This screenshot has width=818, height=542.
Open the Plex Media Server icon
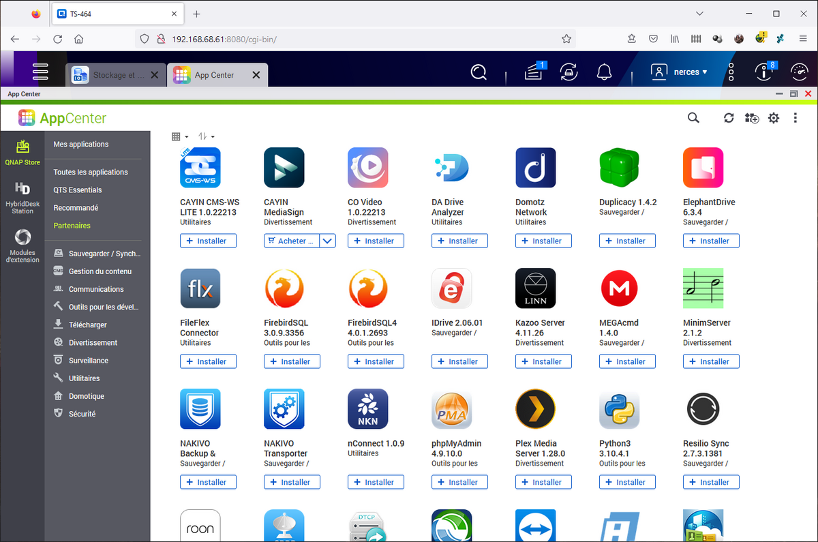coord(536,409)
